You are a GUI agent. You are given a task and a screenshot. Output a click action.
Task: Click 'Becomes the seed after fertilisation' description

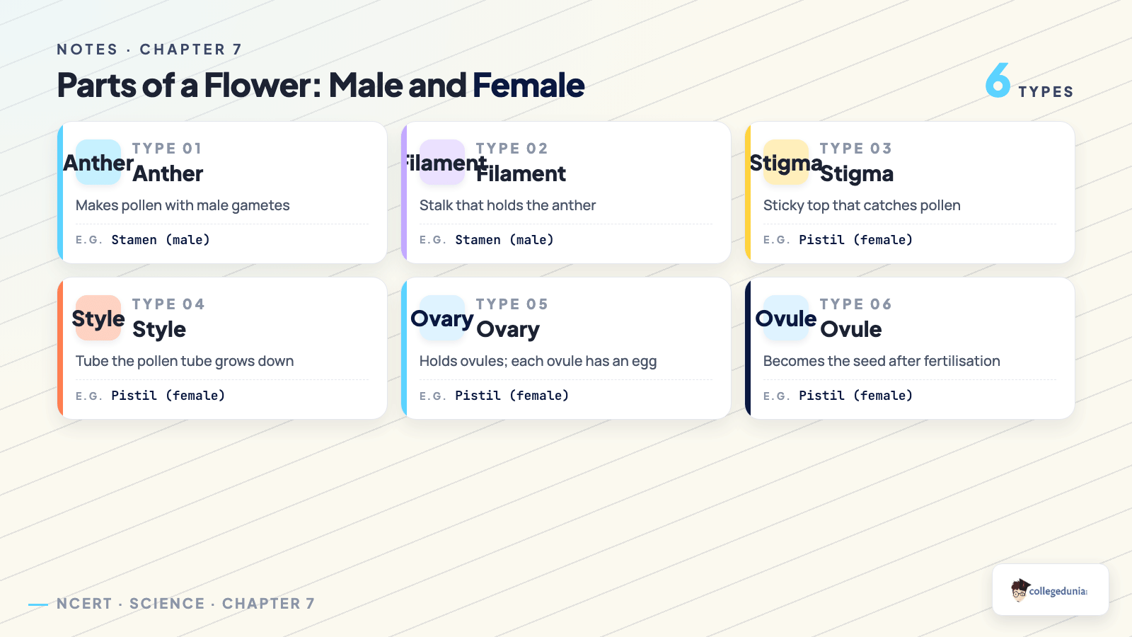point(882,361)
